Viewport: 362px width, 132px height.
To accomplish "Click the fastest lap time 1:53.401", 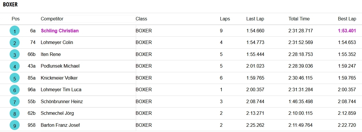I will click(x=347, y=31).
